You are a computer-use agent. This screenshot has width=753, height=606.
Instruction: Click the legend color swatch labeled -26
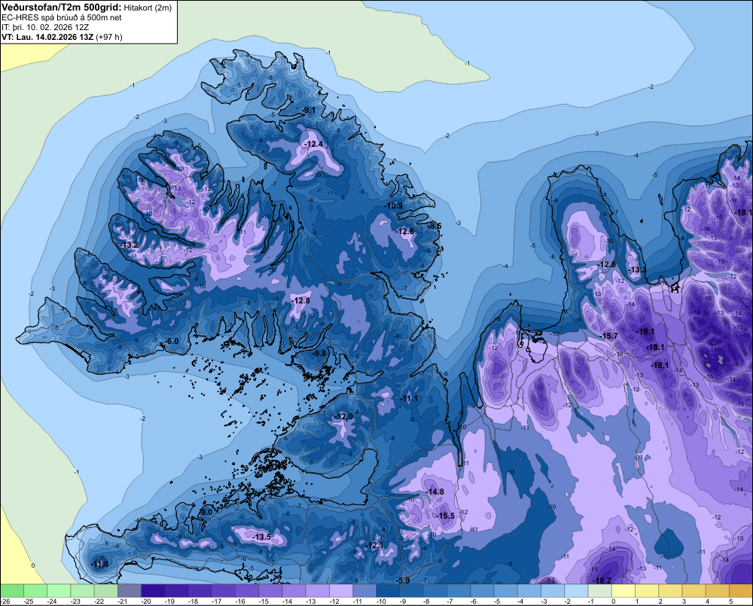(x=12, y=590)
